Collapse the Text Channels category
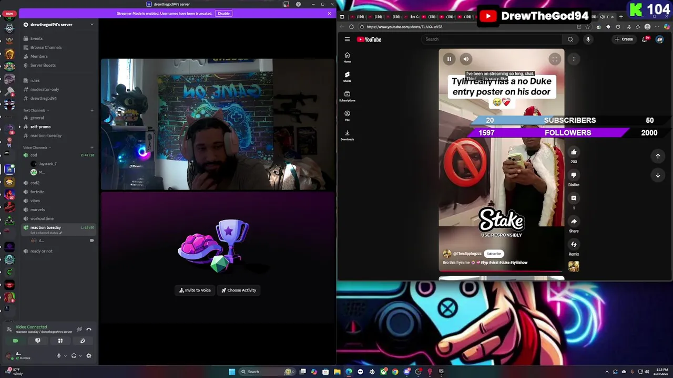 coord(36,110)
